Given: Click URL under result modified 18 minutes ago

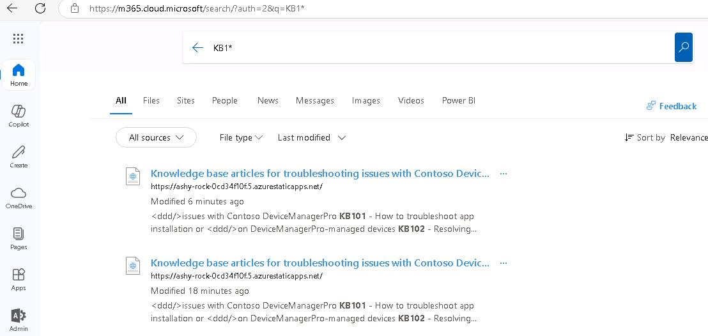Looking at the screenshot, I should (x=236, y=275).
